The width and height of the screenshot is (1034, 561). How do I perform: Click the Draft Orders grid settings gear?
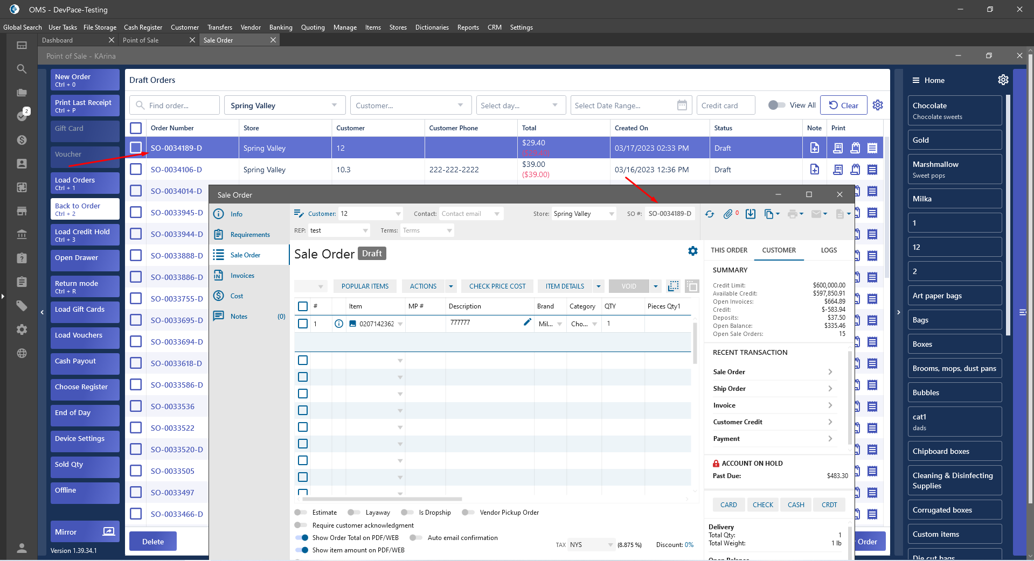(x=878, y=105)
